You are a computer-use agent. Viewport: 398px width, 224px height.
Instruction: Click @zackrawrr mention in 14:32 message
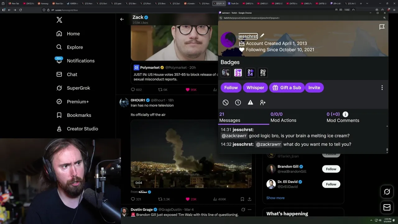268,144
